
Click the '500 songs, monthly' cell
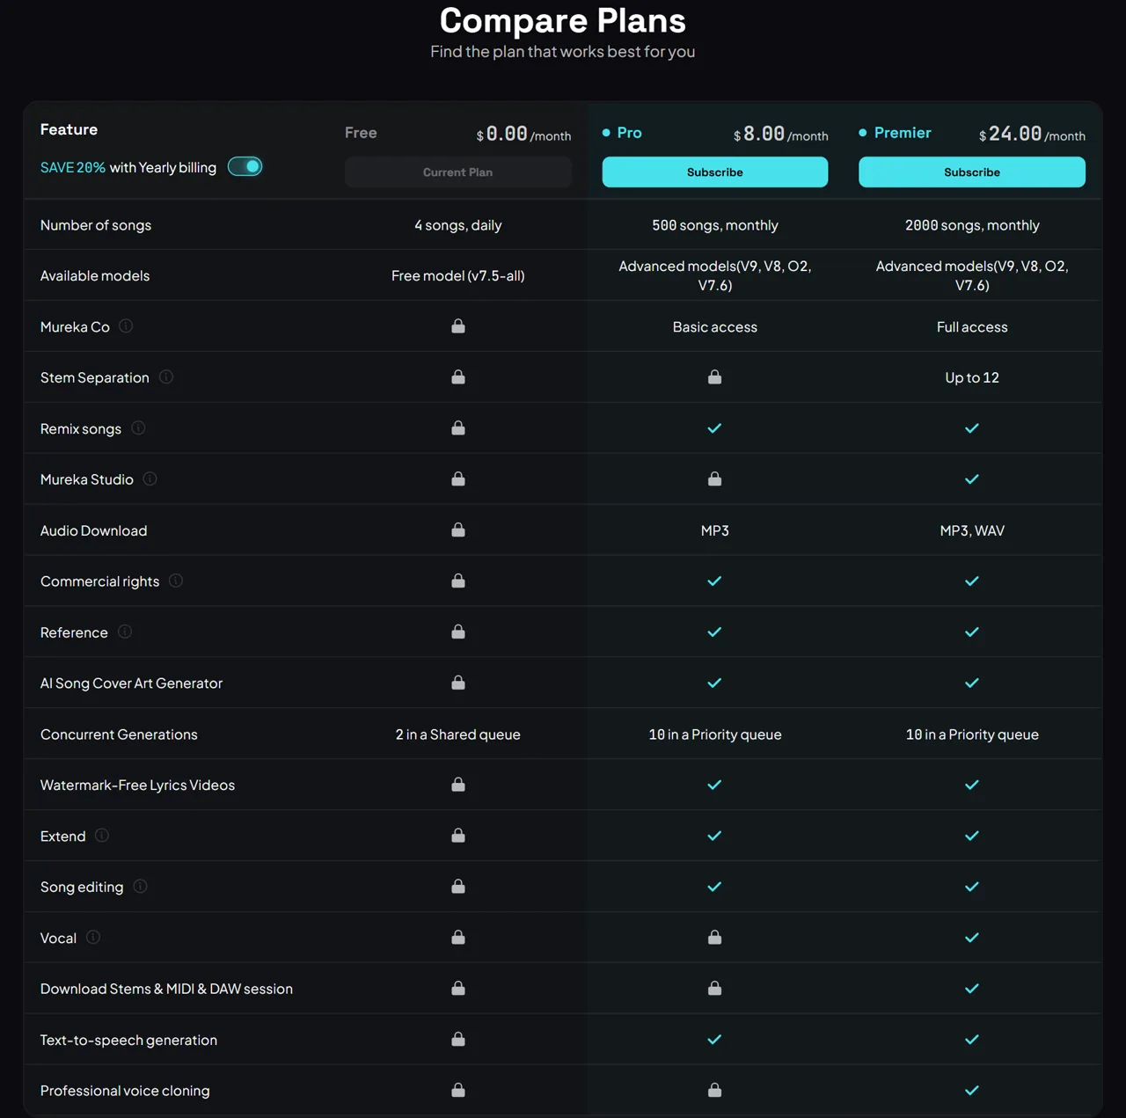coord(714,225)
